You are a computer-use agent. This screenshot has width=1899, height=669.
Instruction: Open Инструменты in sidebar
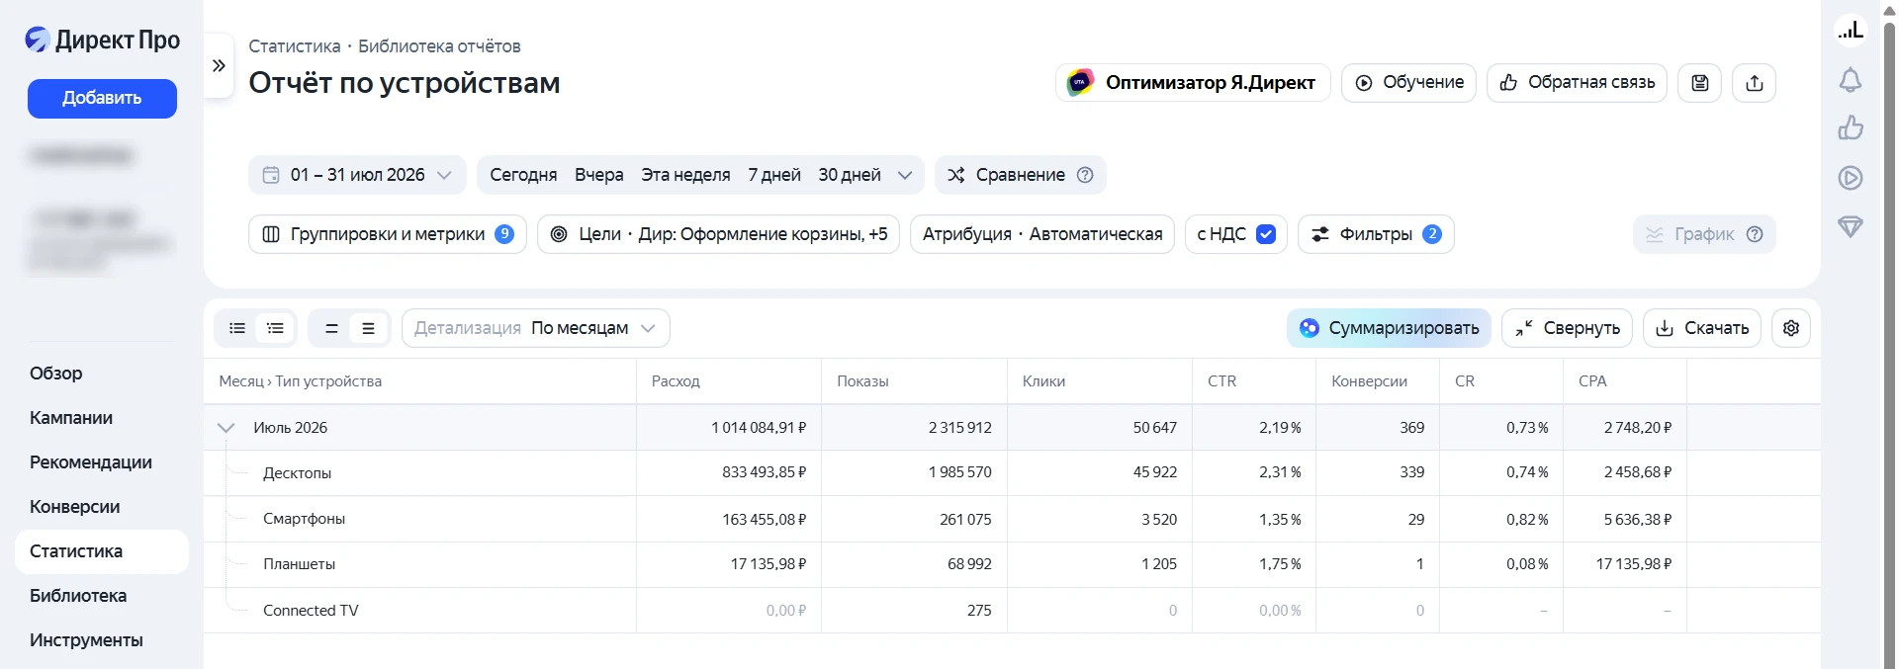[86, 640]
